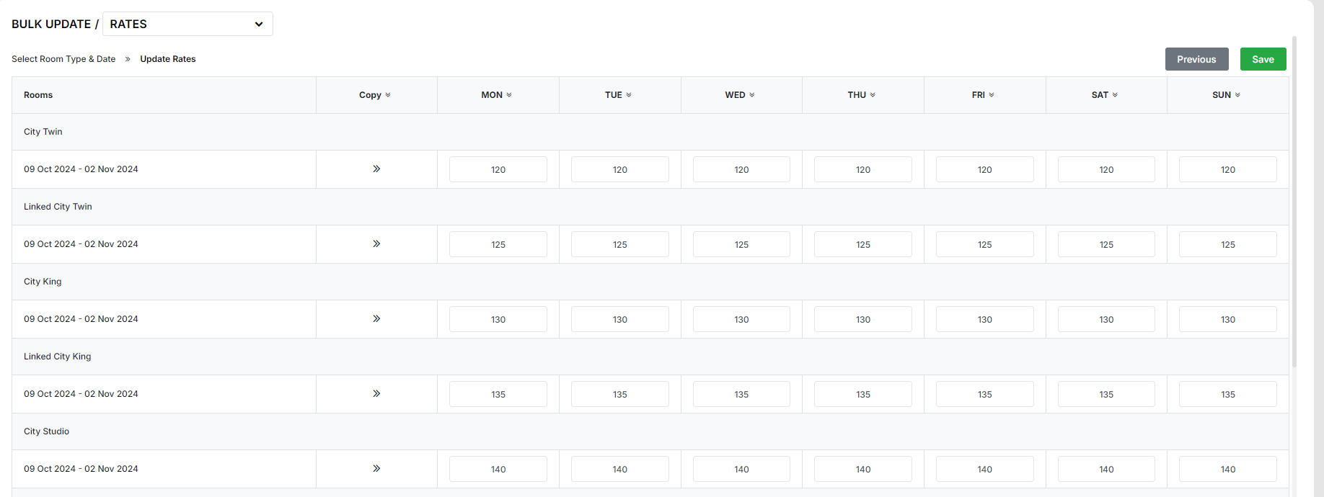Expand the FRI column header chevron
This screenshot has height=497, width=1324.
click(x=992, y=95)
